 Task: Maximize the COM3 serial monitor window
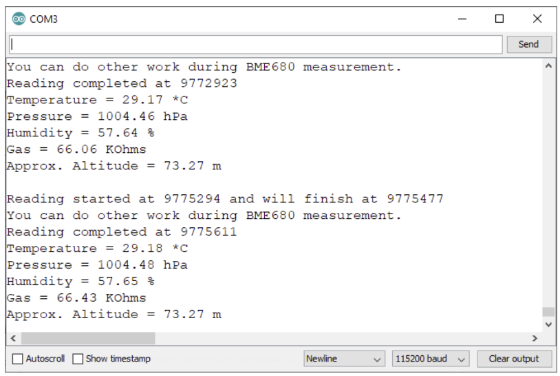tap(499, 19)
